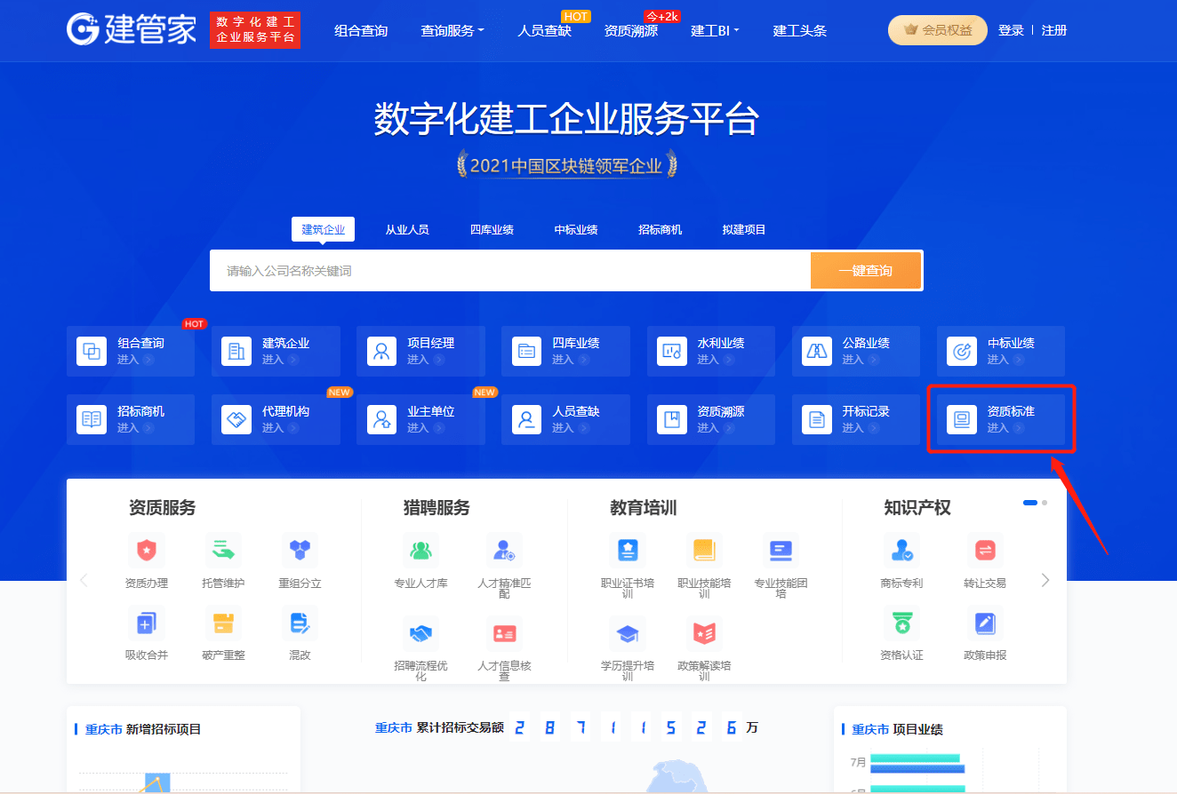Click the 招聘流程优化 handshake icon
Screen dimensions: 1177x794
pos(420,633)
